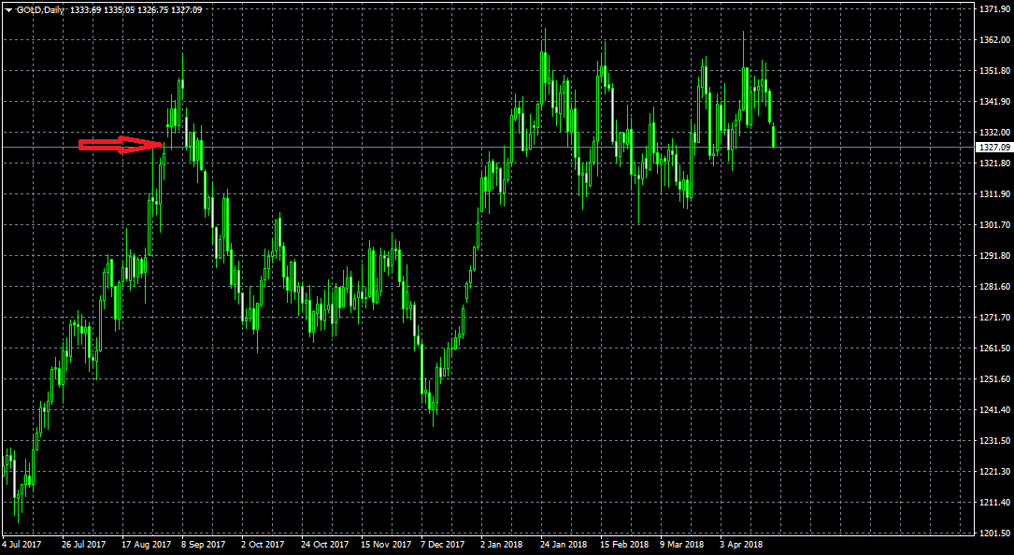Click the 1332.00 price axis label
The width and height of the screenshot is (1014, 555).
(994, 133)
